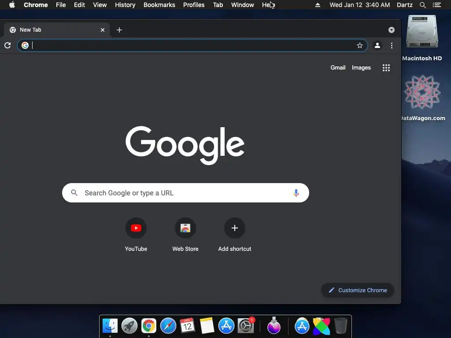Screen dimensions: 451x338
Task: Click the Customize Chrome button
Action: (x=358, y=290)
